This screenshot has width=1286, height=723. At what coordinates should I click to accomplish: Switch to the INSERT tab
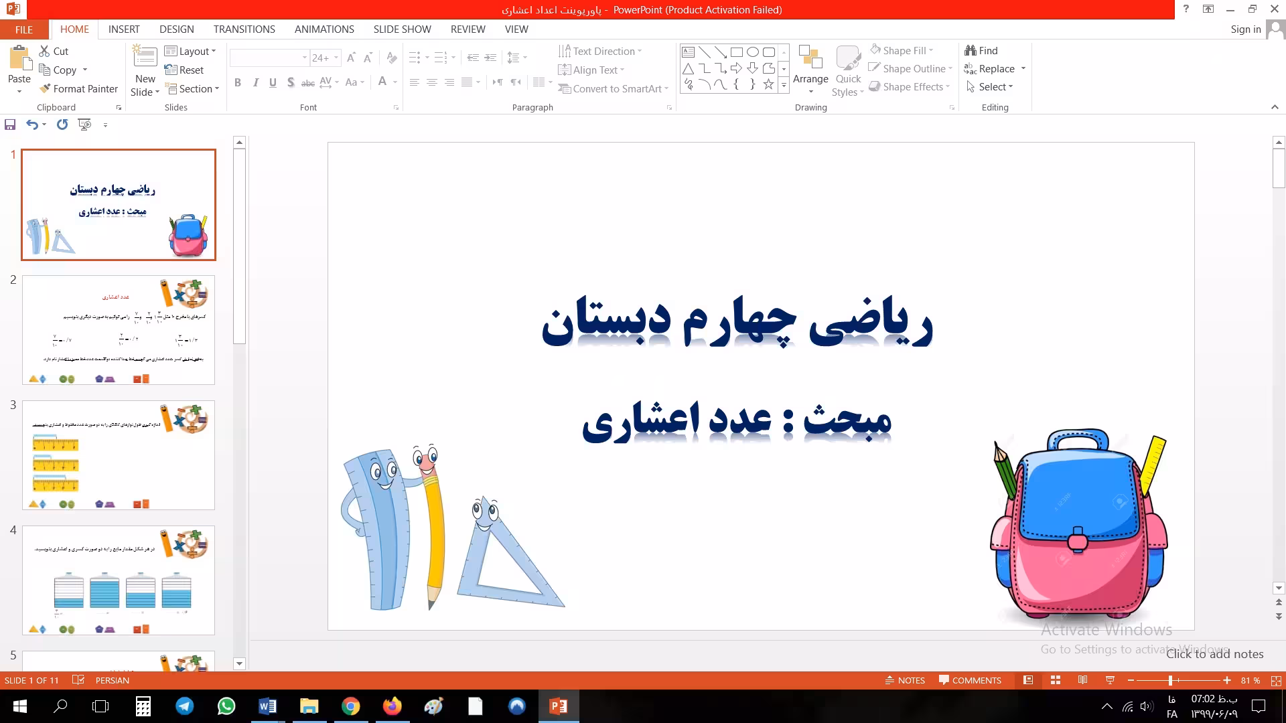point(124,29)
